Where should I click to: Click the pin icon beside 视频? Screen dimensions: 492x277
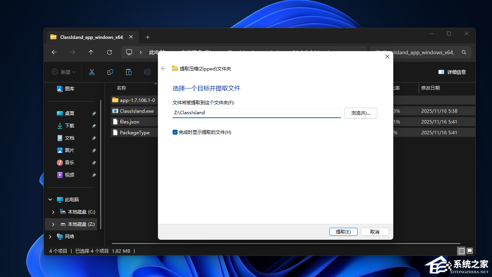point(94,175)
